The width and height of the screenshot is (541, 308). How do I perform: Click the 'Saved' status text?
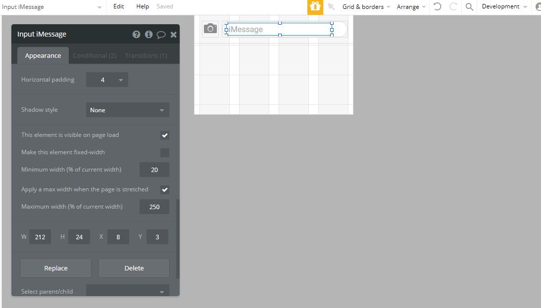point(165,6)
